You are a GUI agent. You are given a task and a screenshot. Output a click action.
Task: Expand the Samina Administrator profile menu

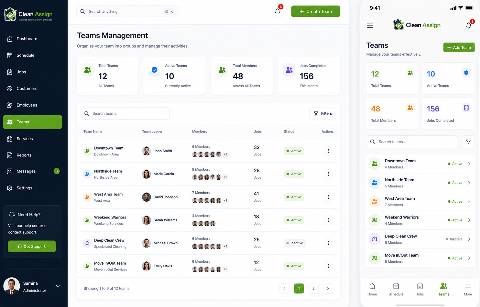(x=58, y=286)
